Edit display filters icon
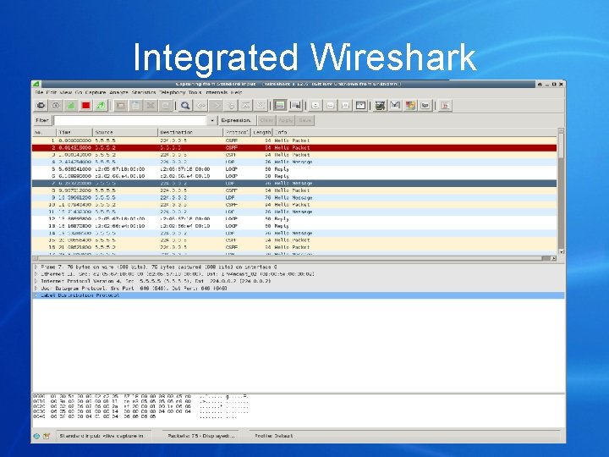609x457 pixels. click(395, 105)
